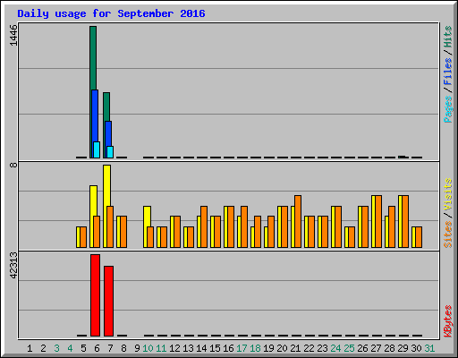Click green weekend day label 4
This screenshot has height=358, width=458.
(70, 348)
